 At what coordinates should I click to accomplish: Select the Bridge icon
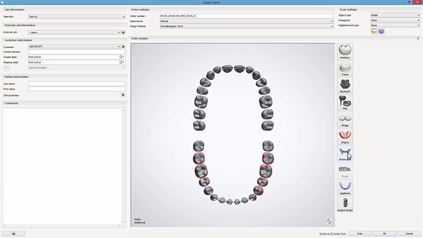tap(345, 119)
